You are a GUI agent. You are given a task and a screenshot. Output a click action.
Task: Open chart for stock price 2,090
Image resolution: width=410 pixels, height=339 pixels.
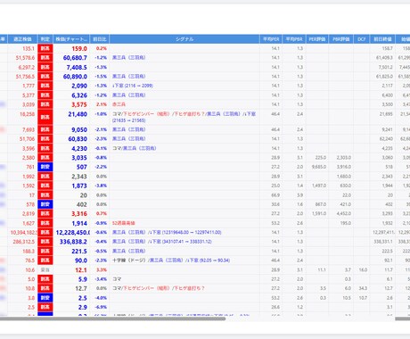coord(79,86)
